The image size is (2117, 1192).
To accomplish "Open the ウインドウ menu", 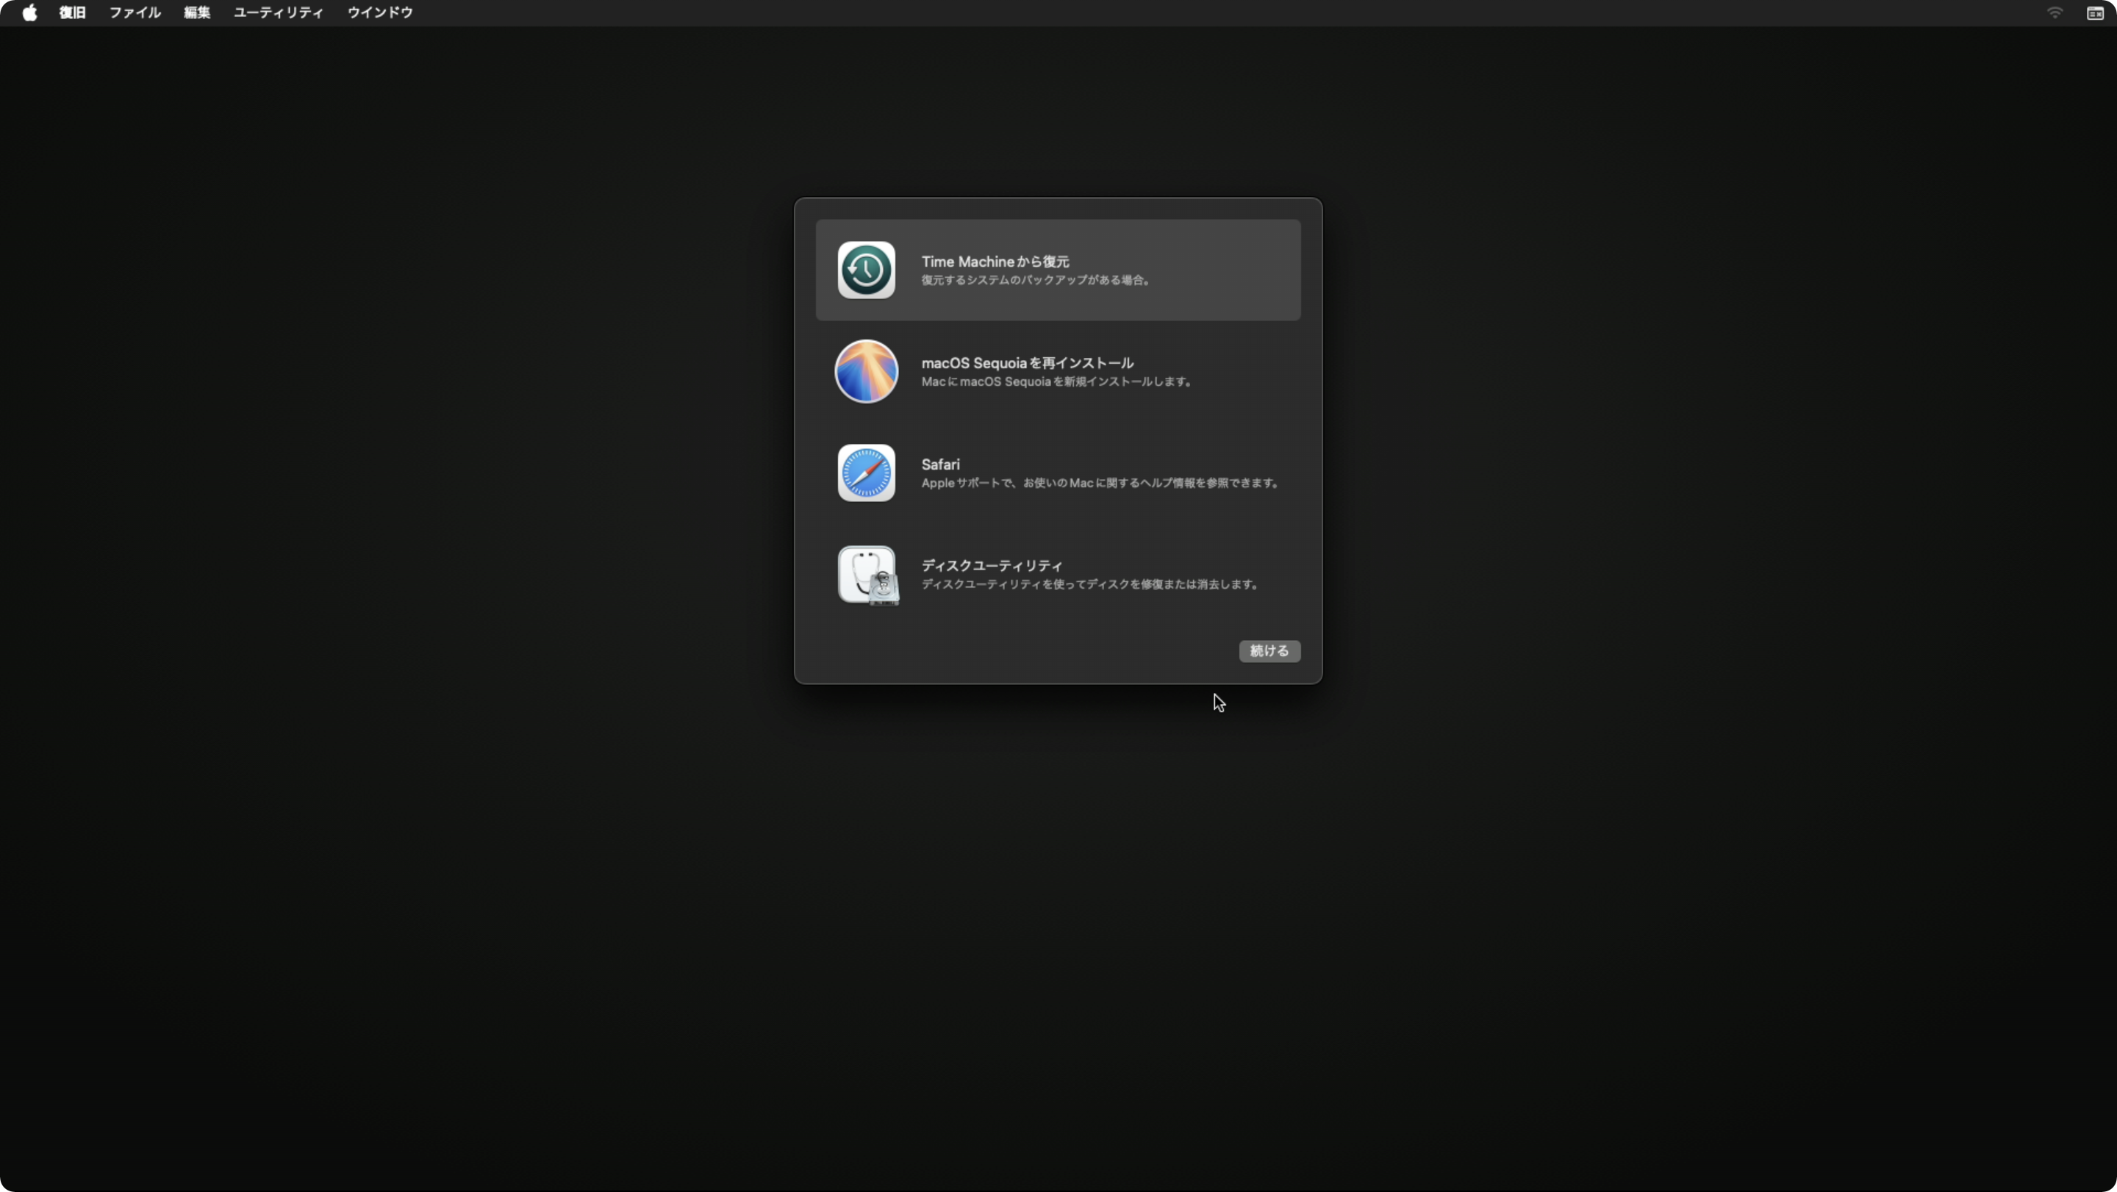I will point(380,12).
